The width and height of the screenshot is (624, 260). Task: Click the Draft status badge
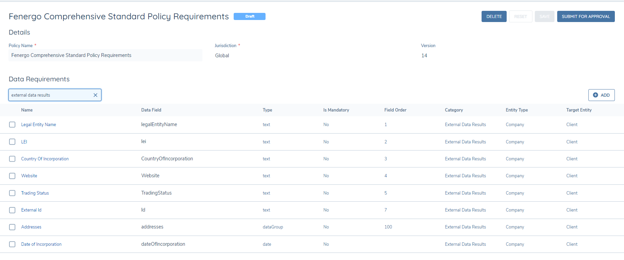[x=250, y=17]
